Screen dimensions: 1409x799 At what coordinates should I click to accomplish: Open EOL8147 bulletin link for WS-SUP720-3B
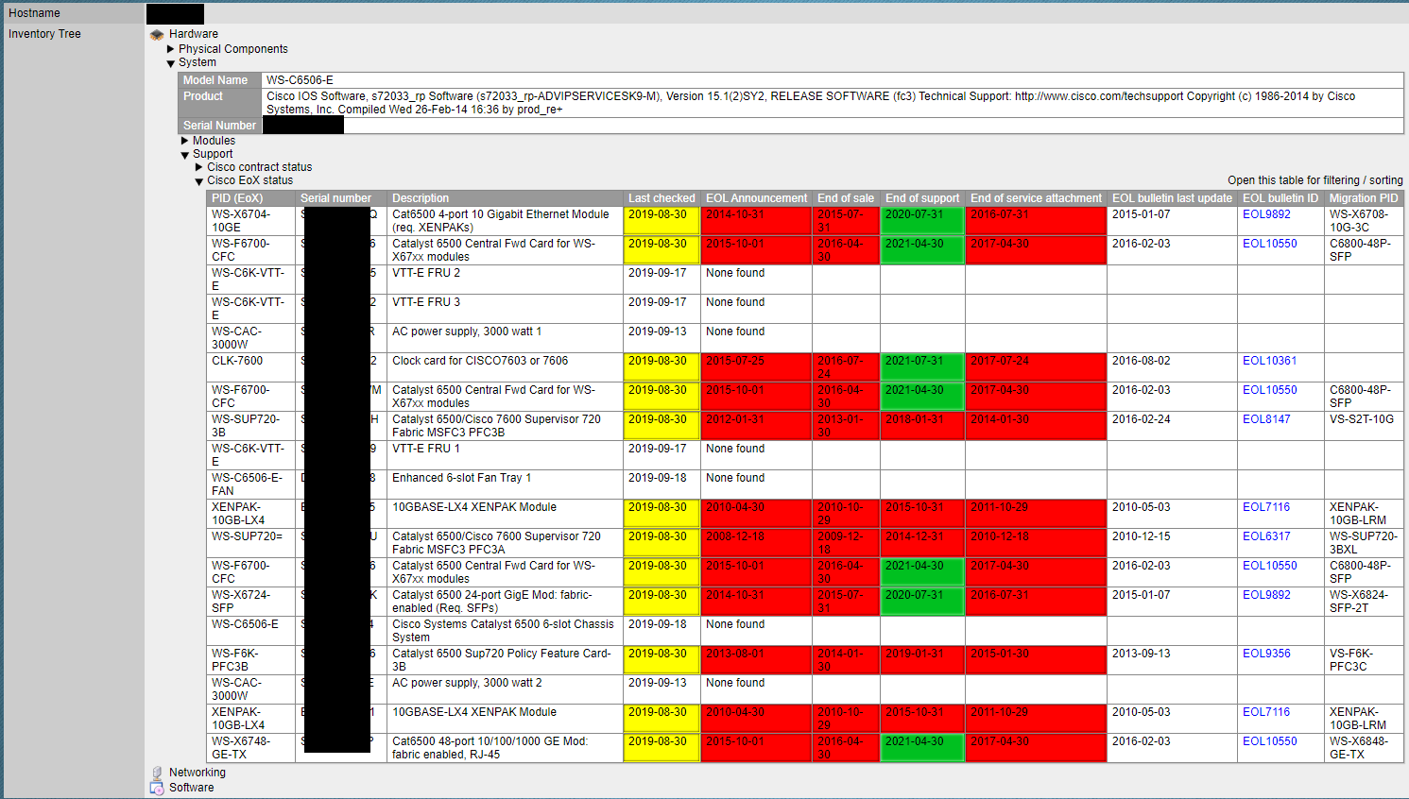pyautogui.click(x=1266, y=419)
